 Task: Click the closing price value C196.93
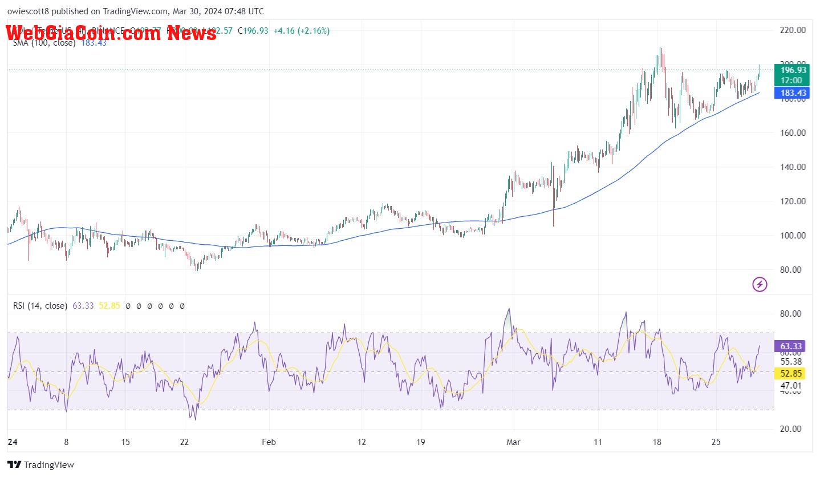[x=253, y=31]
